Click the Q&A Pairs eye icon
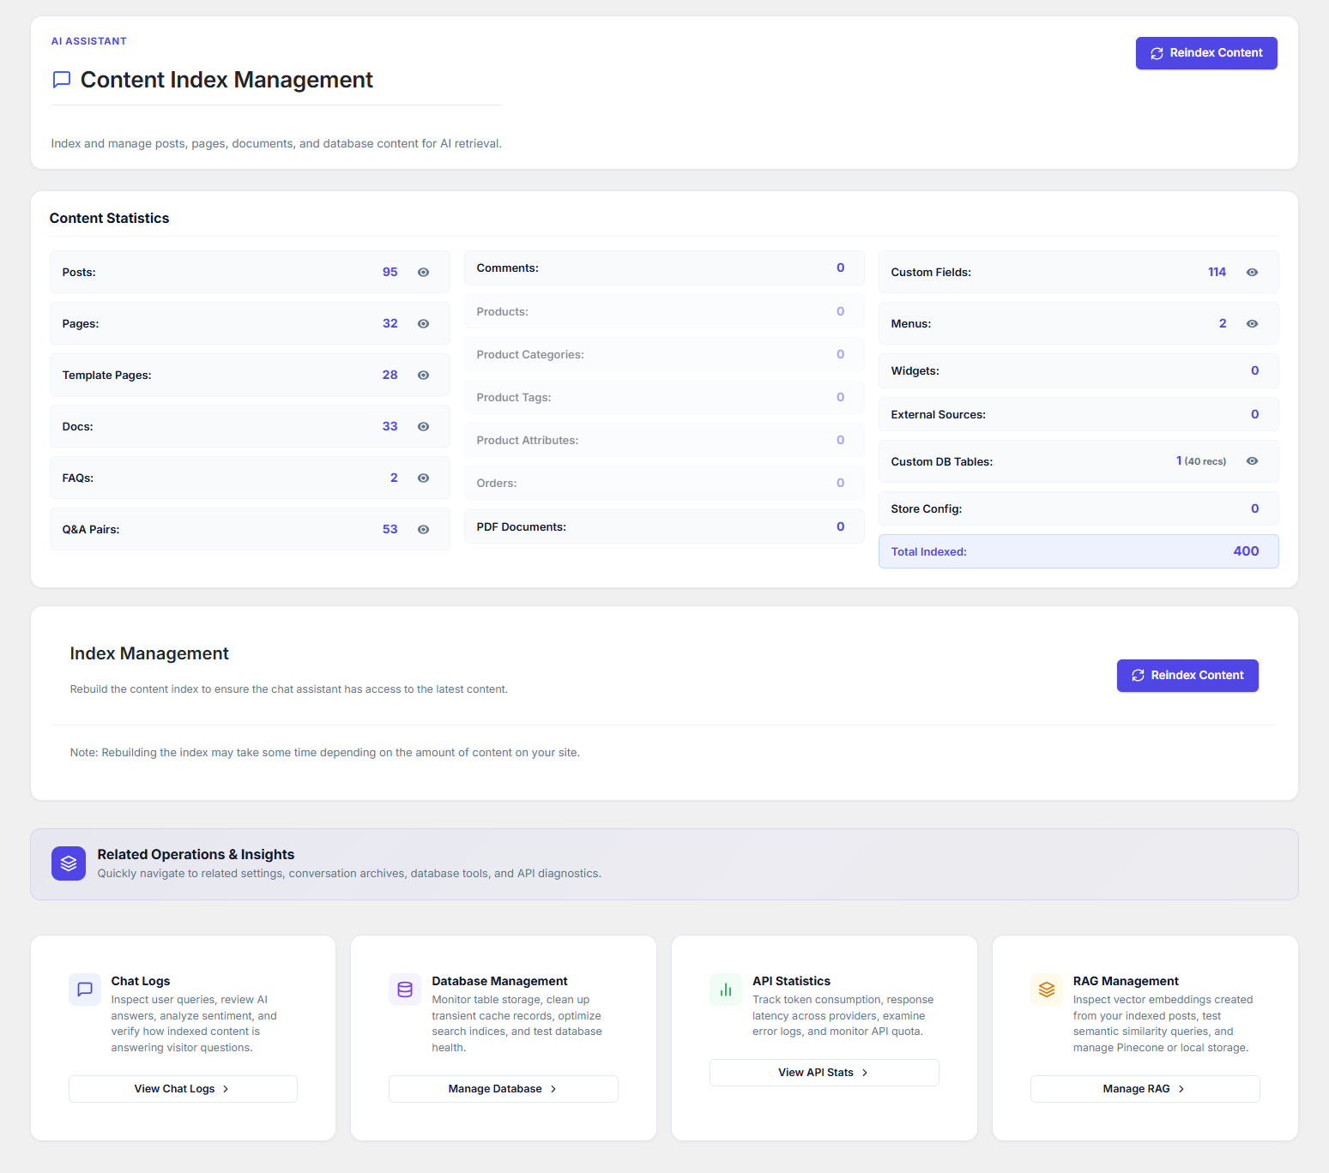 pos(423,529)
